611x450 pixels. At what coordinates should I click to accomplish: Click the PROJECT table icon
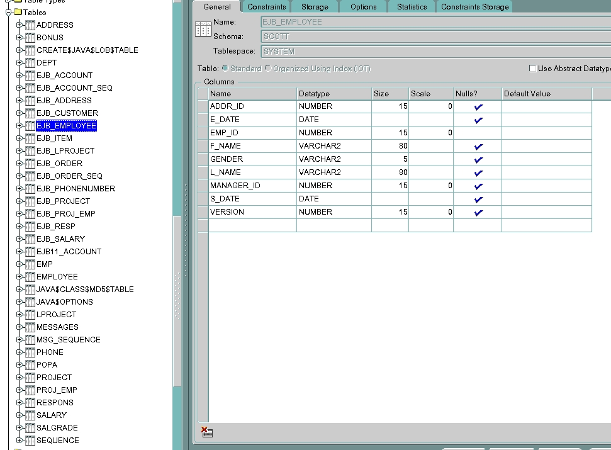30,378
